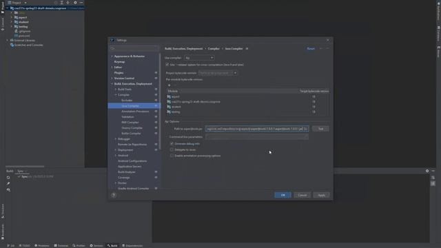The width and height of the screenshot is (441, 248).
Task: Open pom.xml in Project tree
Action: pyautogui.click(x=24, y=36)
